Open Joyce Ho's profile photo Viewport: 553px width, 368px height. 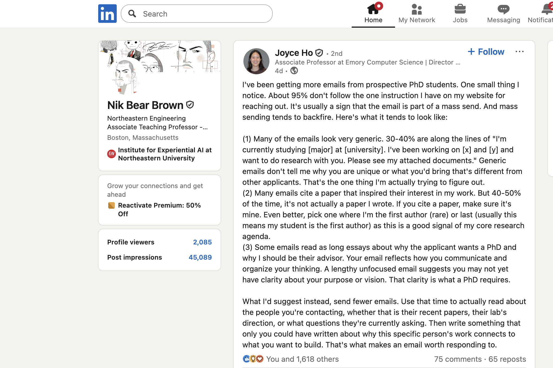click(x=256, y=61)
